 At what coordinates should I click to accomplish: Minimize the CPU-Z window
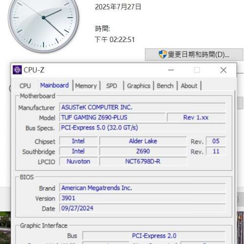pos(171,70)
